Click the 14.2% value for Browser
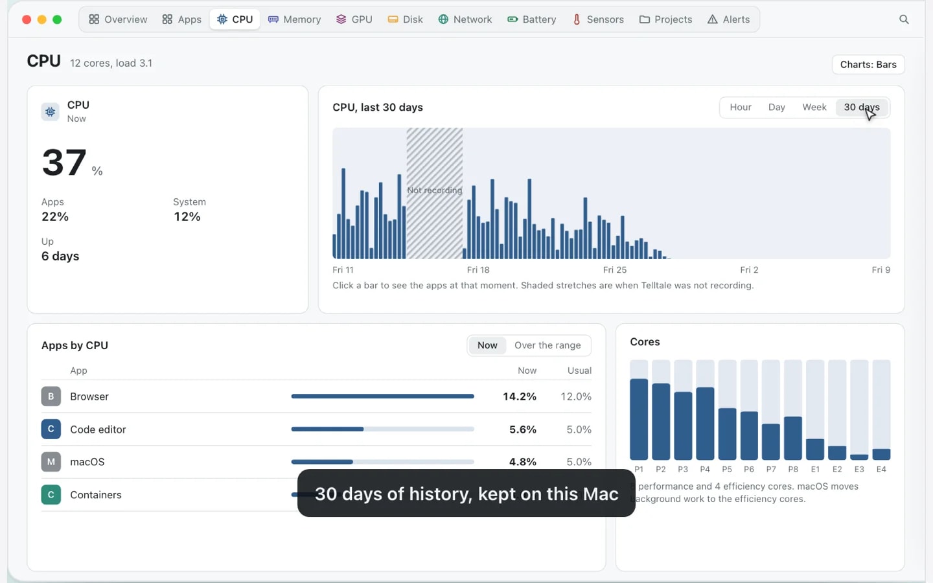Viewport: 933px width, 583px height. pos(520,396)
